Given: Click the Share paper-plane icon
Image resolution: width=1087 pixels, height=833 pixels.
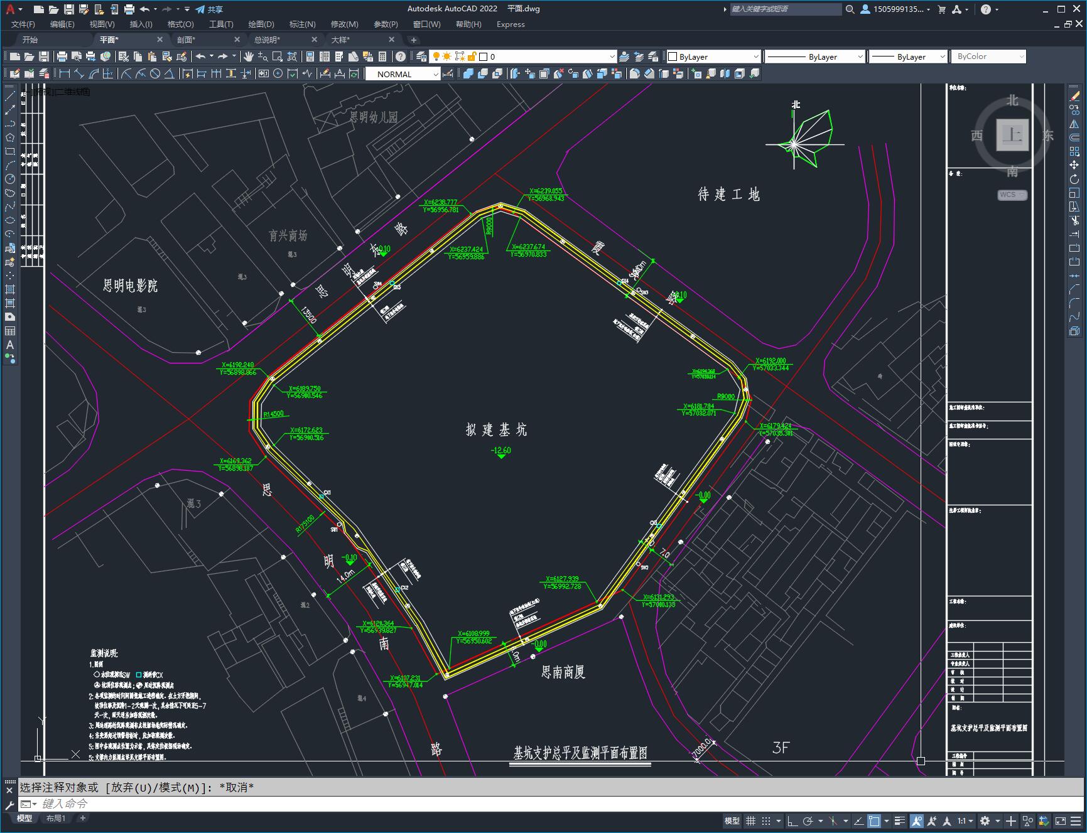Looking at the screenshot, I should pyautogui.click(x=200, y=9).
